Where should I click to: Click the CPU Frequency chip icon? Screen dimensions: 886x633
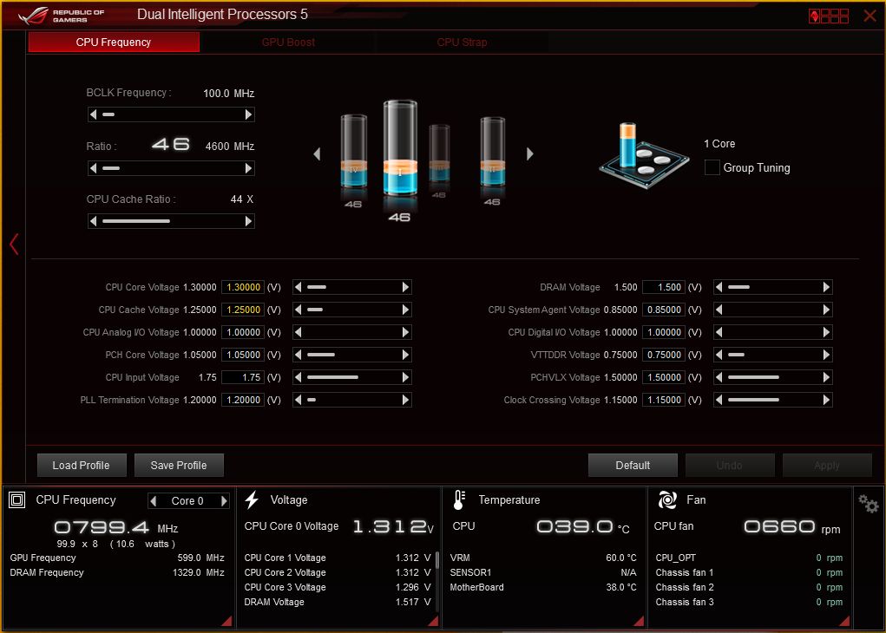17,499
